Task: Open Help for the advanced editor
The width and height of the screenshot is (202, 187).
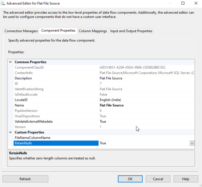Action: click(x=186, y=179)
